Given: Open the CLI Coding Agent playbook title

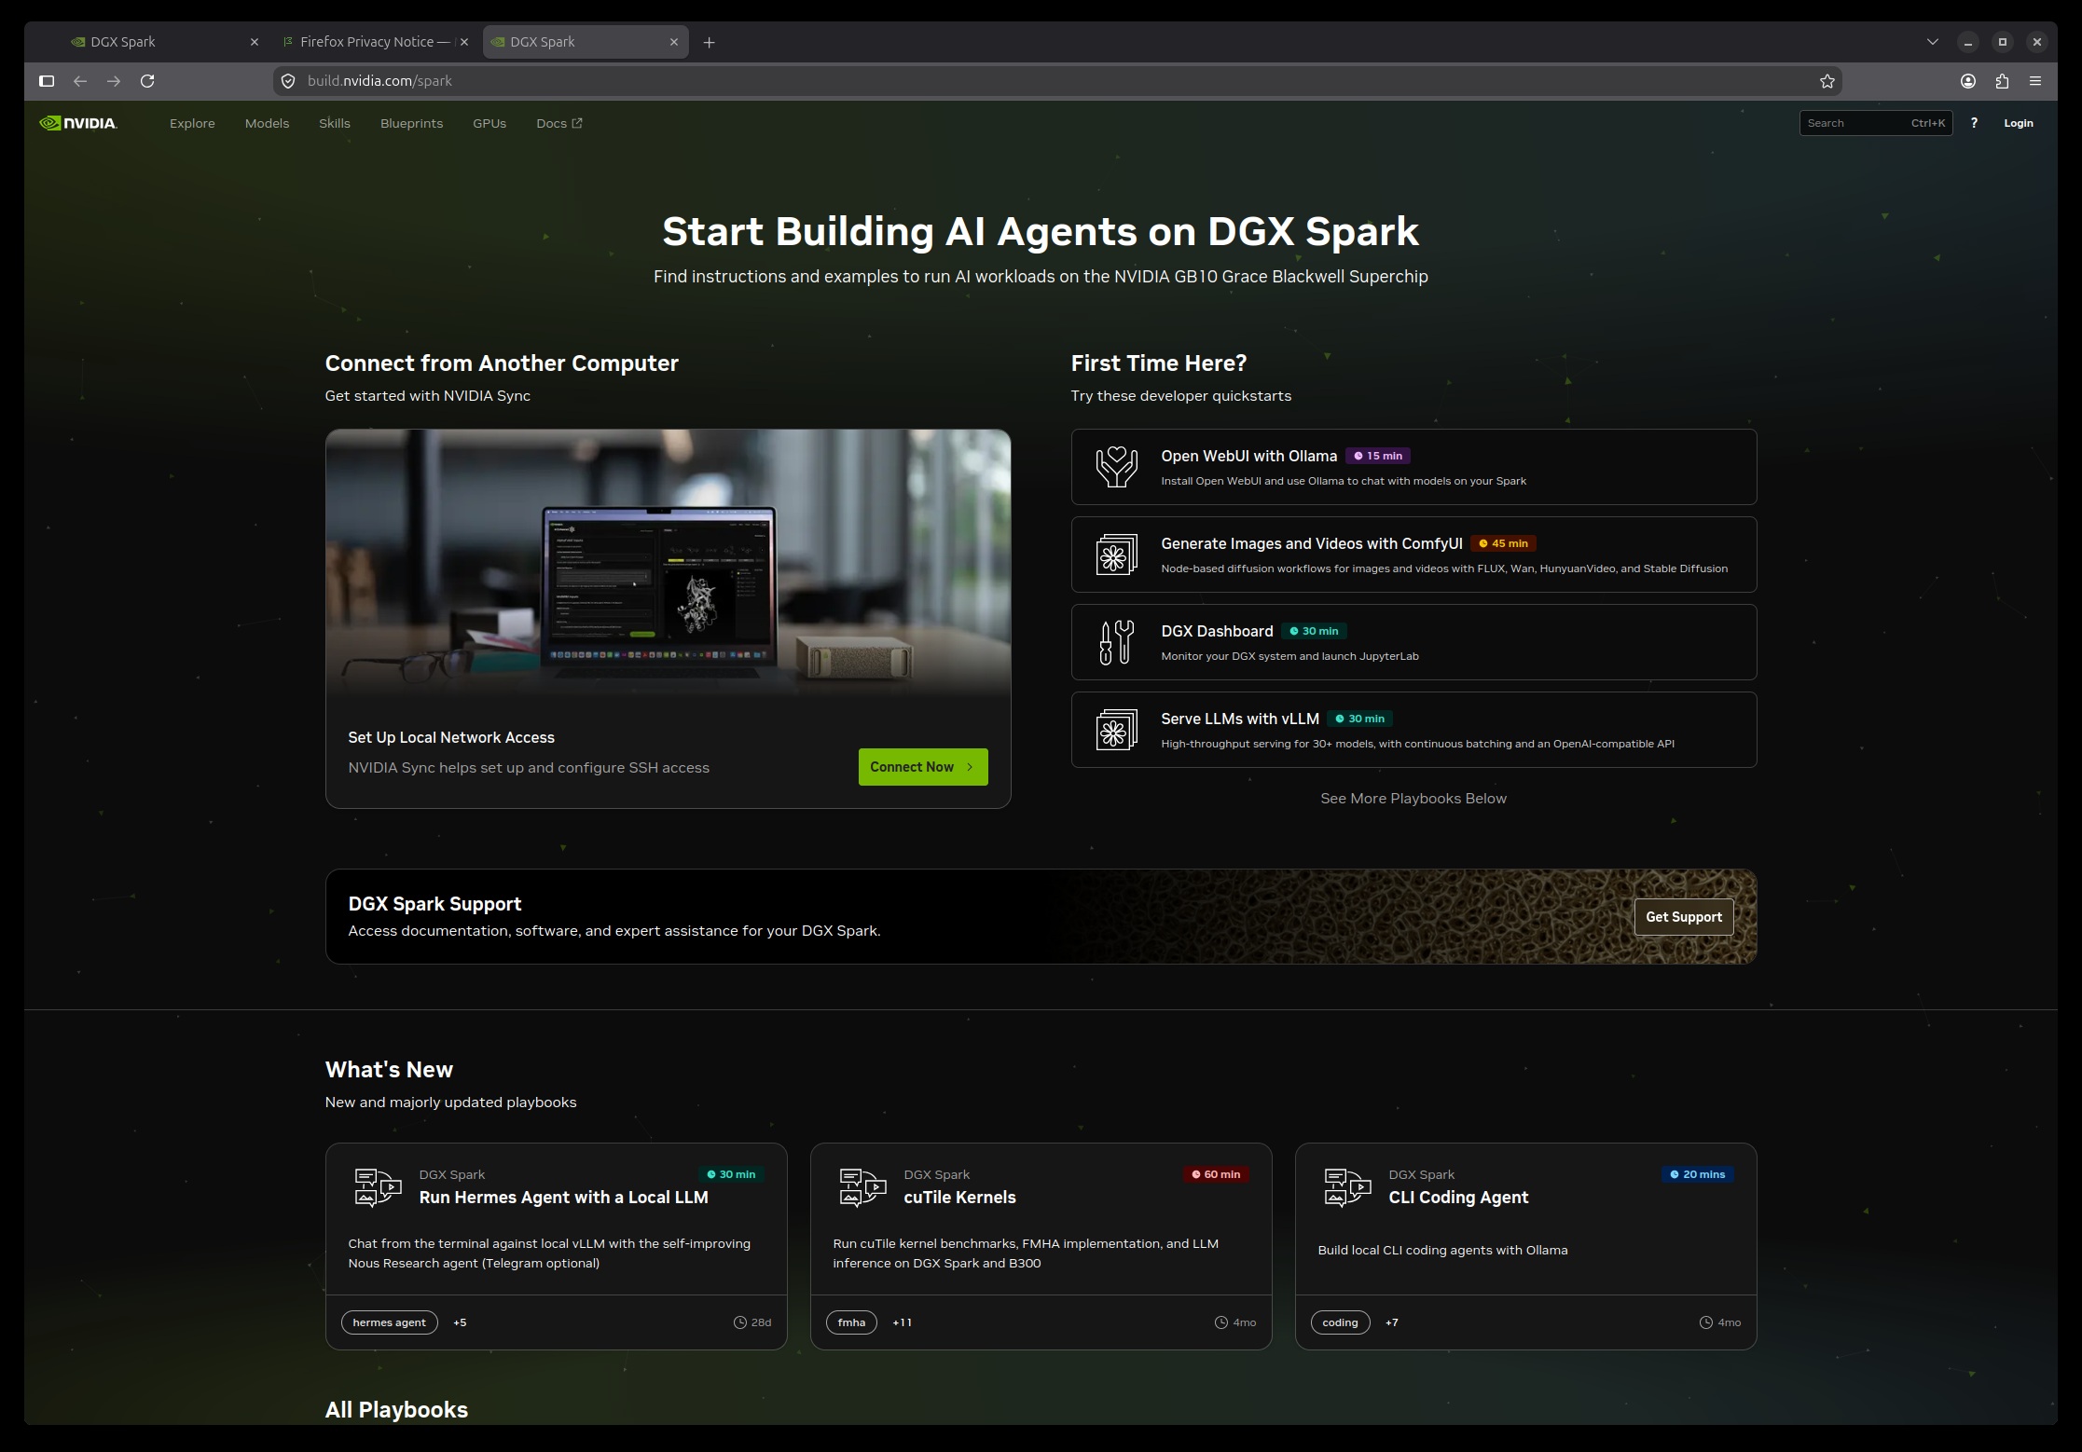Looking at the screenshot, I should (1458, 1198).
